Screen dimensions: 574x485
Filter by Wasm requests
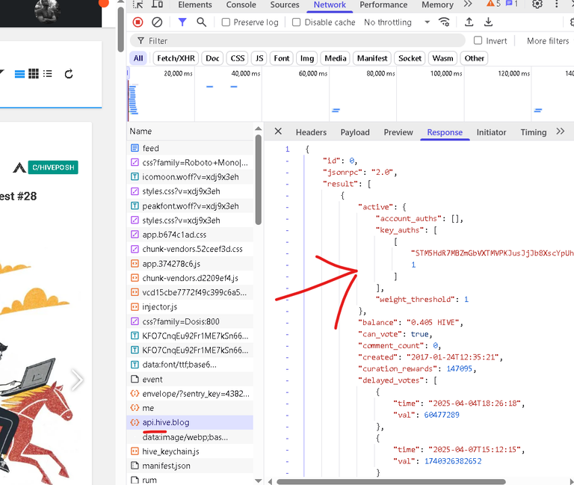click(x=442, y=58)
